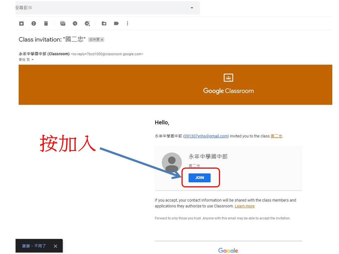Viewport: 339px width, 254px height.
Task: Open the 國二忠 class link in invitation text
Action: pos(276,136)
